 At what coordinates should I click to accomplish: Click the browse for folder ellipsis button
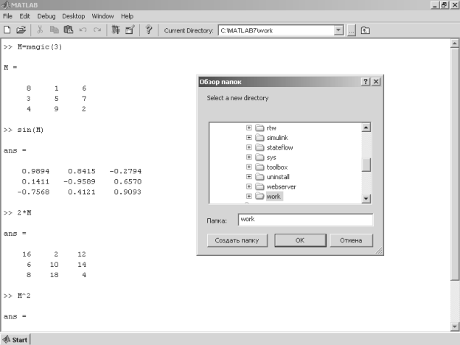[351, 30]
